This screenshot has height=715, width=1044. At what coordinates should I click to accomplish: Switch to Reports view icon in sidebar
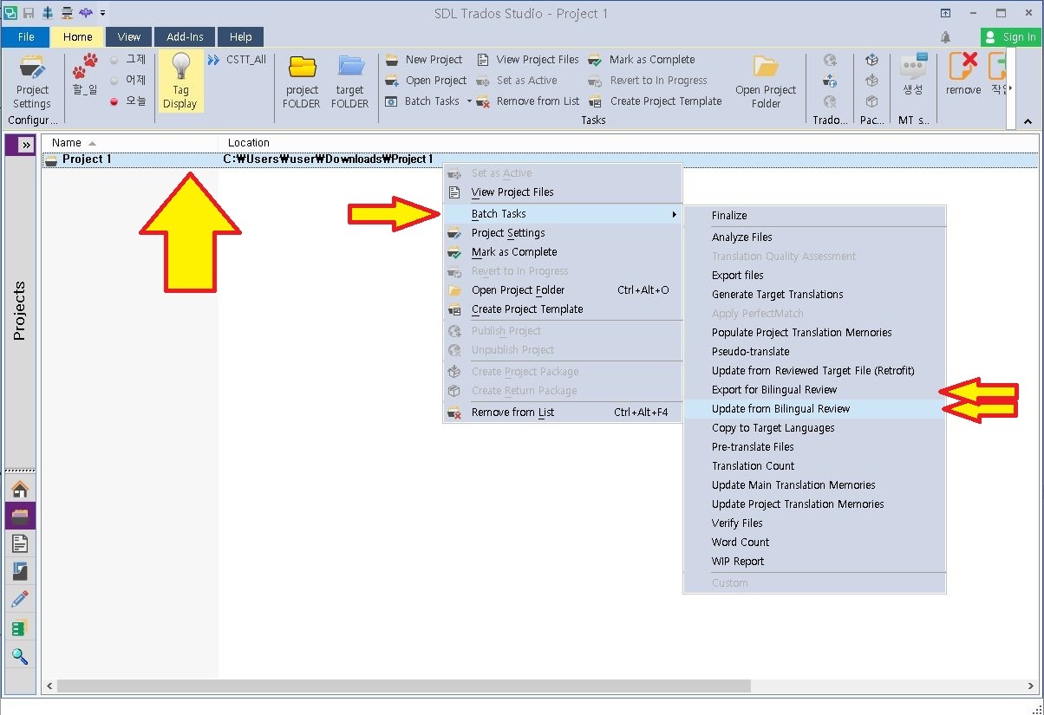(x=20, y=571)
